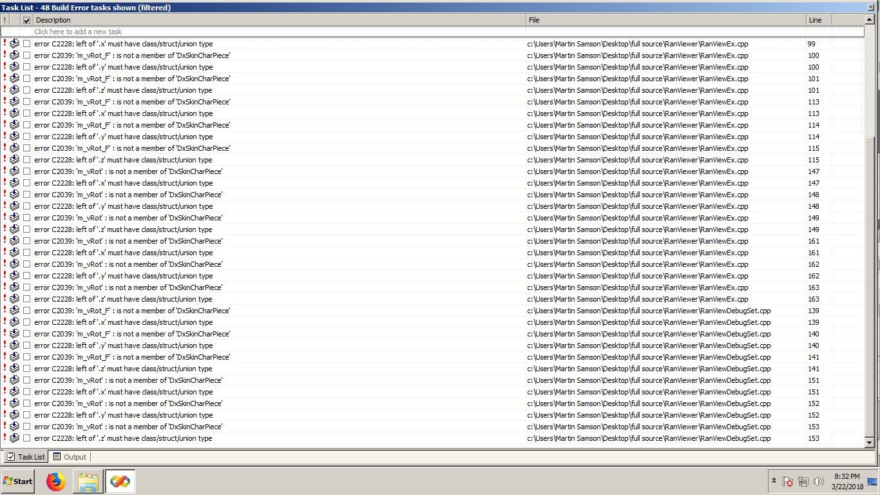
Task: Select C2228 '.z' description at line 149
Action: click(123, 229)
